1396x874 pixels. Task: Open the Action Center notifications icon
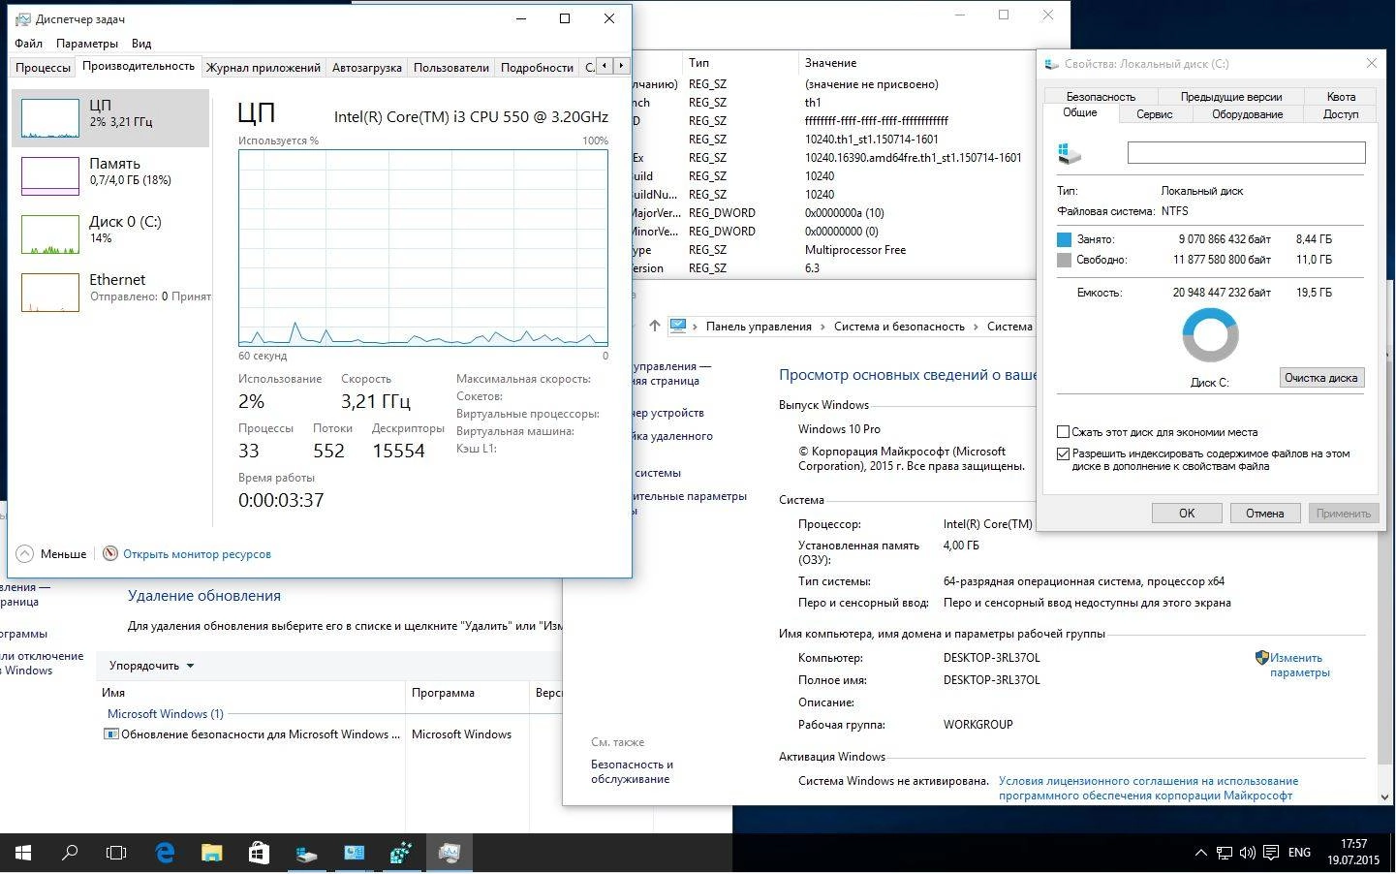pyautogui.click(x=1270, y=853)
